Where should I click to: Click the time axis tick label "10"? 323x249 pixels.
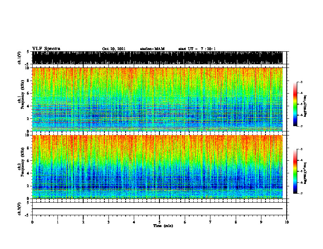pos(287,222)
